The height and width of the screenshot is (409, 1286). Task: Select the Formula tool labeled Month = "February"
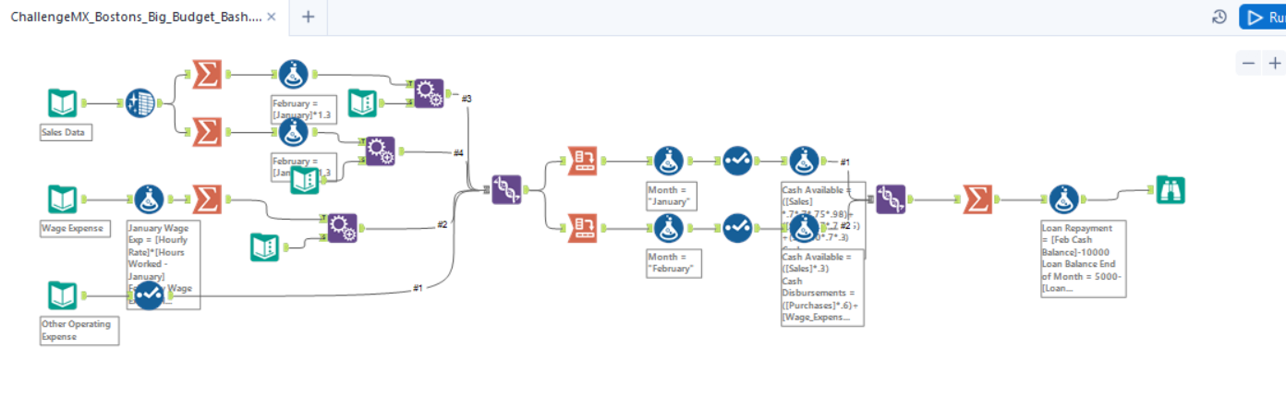pyautogui.click(x=669, y=227)
